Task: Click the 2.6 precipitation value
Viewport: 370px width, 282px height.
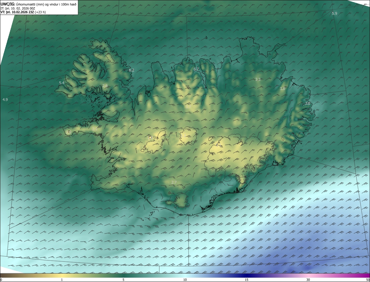Action: tap(105, 86)
